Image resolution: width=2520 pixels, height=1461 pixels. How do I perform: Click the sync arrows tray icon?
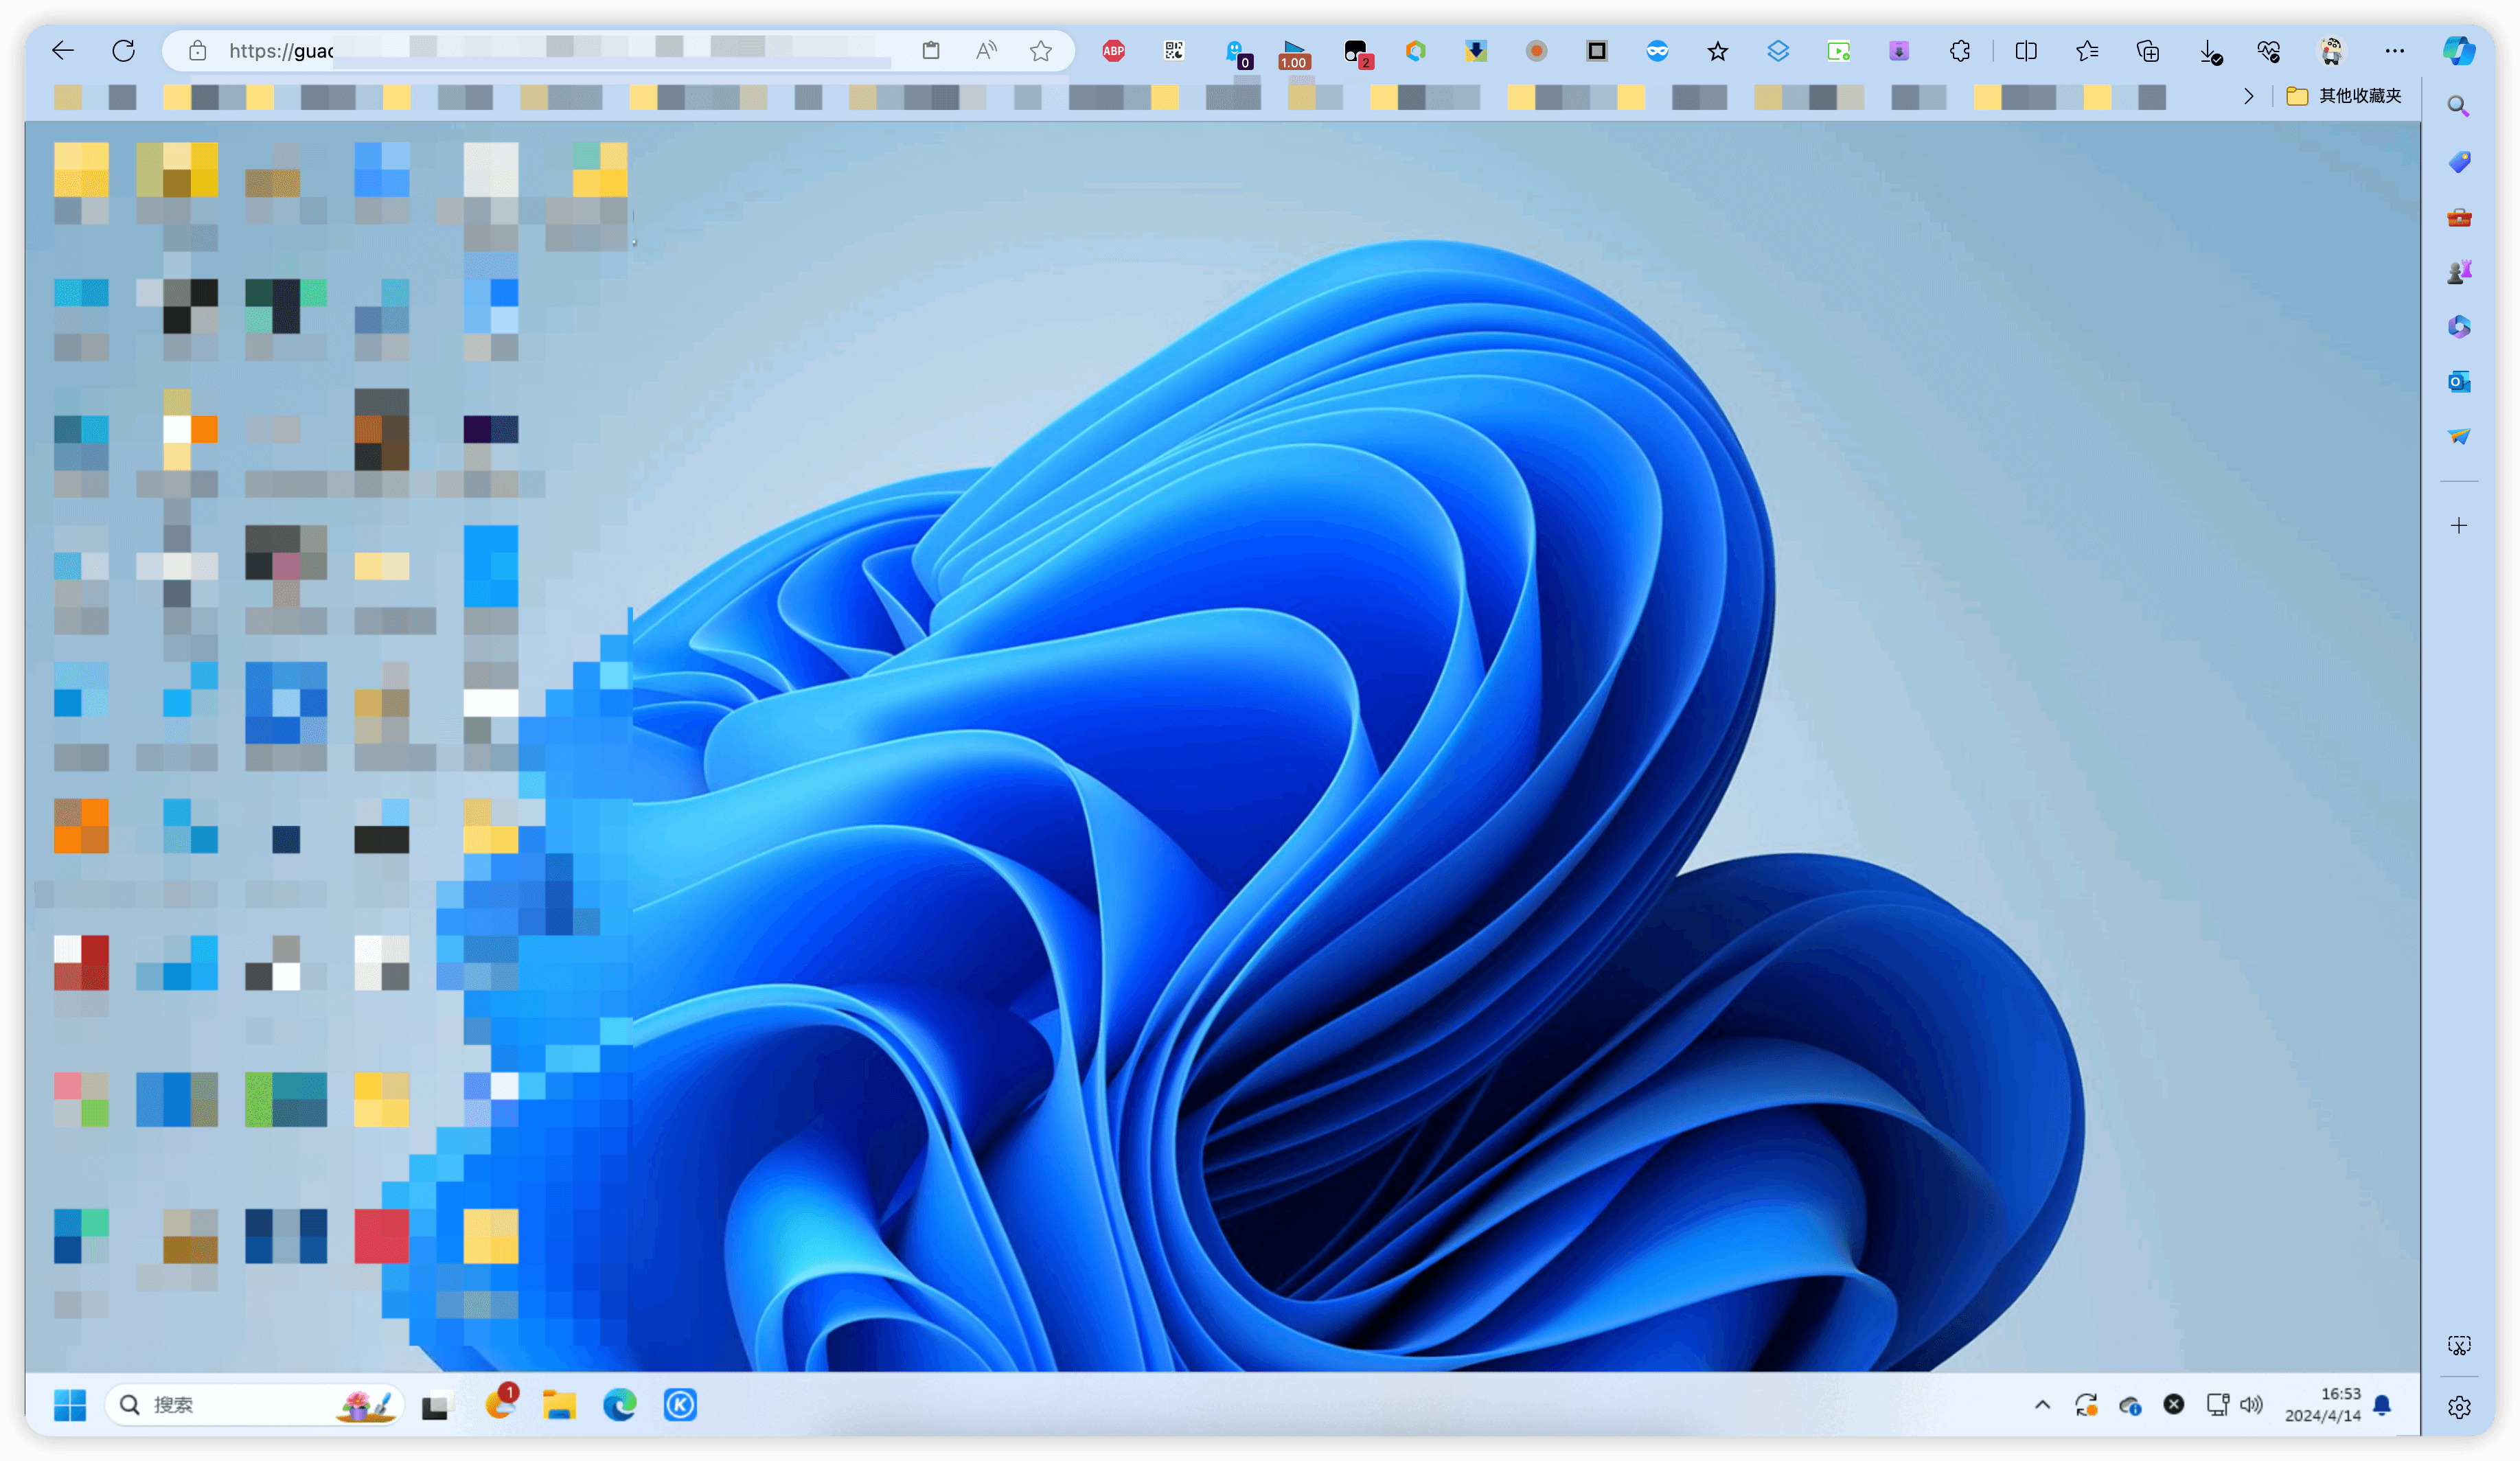[2086, 1405]
